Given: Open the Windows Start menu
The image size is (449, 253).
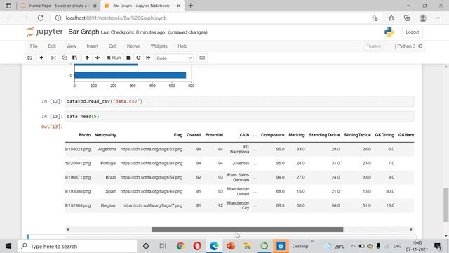Looking at the screenshot, I should coord(8,246).
